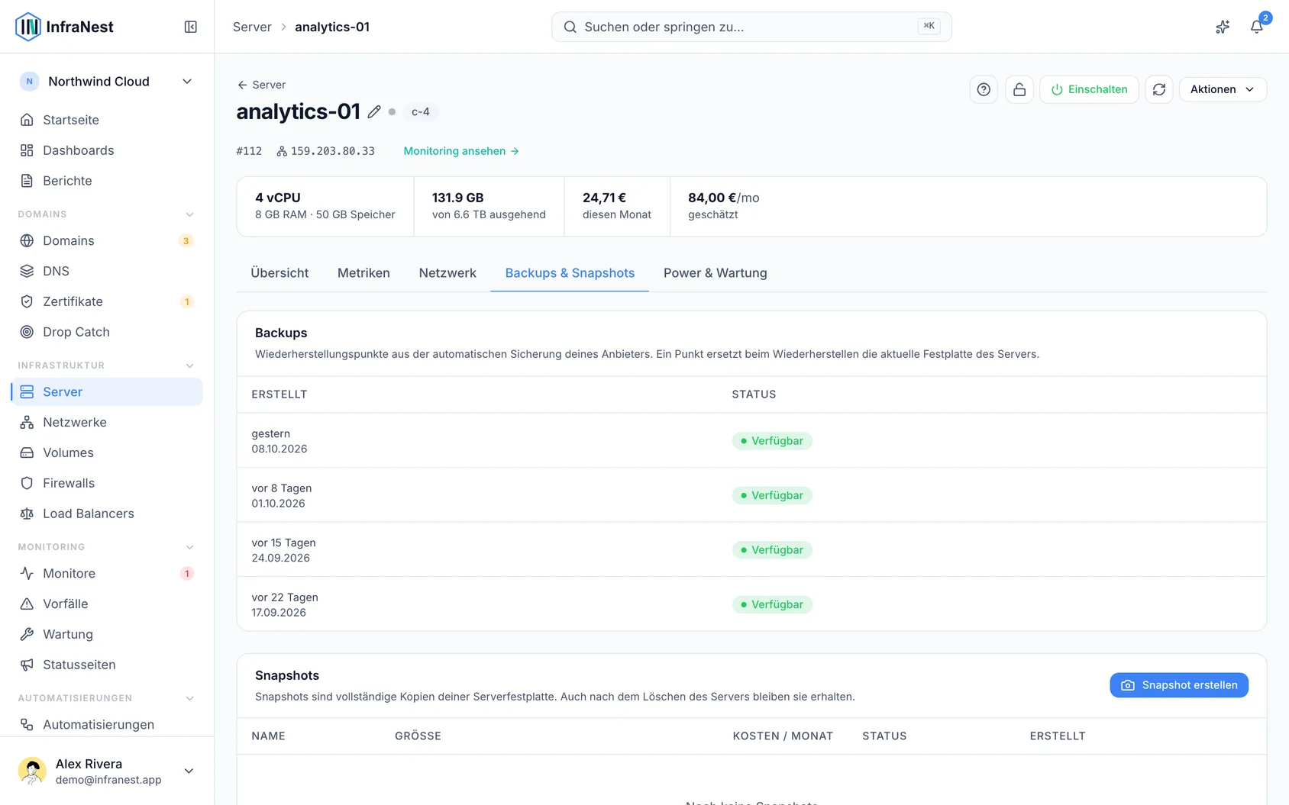Viewport: 1289px width, 805px height.
Task: Open Load Balancers in sidebar
Action: 107,514
